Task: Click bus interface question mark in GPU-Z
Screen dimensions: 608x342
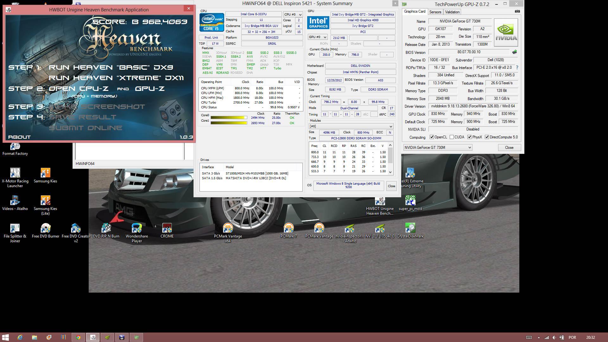Action: point(517,67)
